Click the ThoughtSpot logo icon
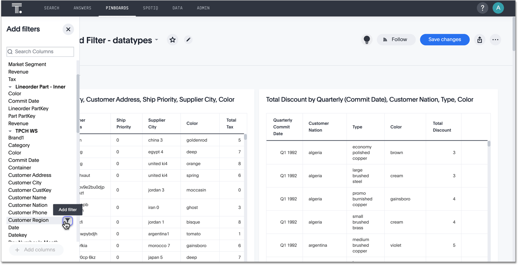518x265 pixels. [17, 8]
